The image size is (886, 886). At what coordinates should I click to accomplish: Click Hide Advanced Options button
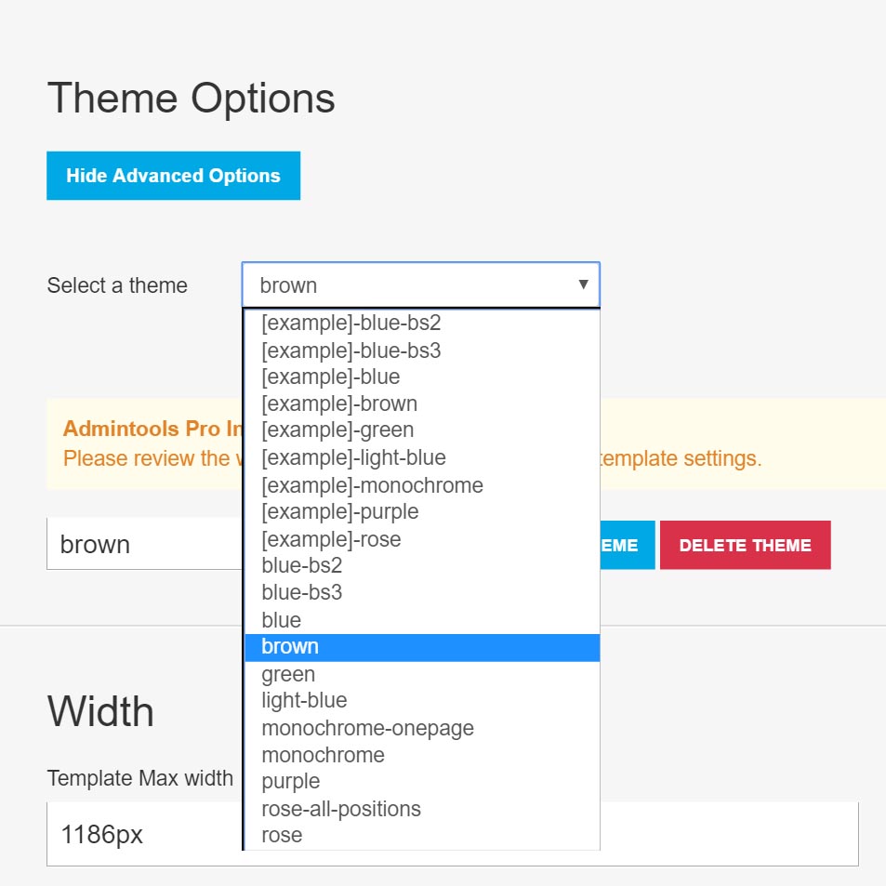point(174,176)
